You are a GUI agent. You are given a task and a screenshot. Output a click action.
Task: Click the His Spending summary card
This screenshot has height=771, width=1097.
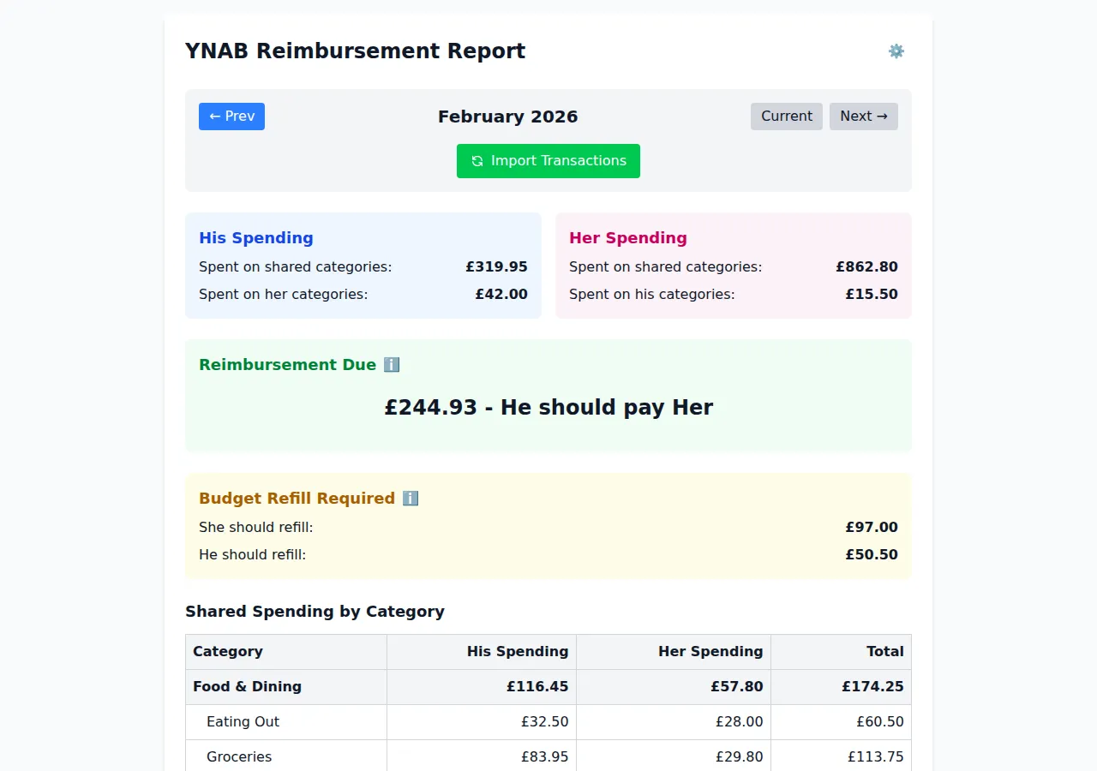(363, 266)
